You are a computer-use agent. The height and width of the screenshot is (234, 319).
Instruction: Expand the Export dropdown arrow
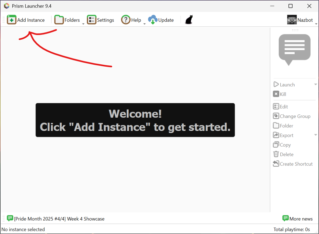click(315, 135)
